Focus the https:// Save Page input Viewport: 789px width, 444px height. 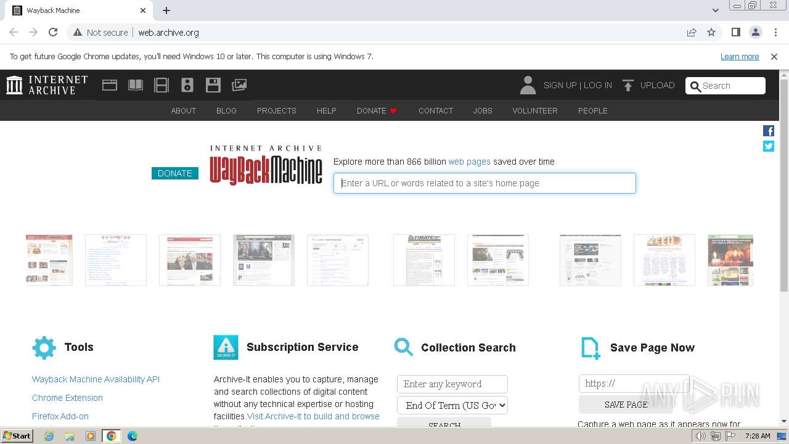(634, 384)
